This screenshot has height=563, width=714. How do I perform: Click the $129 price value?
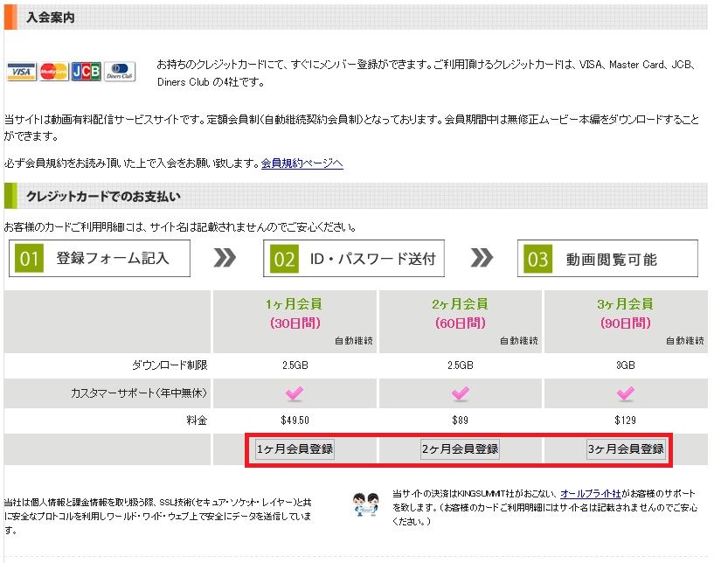[625, 420]
